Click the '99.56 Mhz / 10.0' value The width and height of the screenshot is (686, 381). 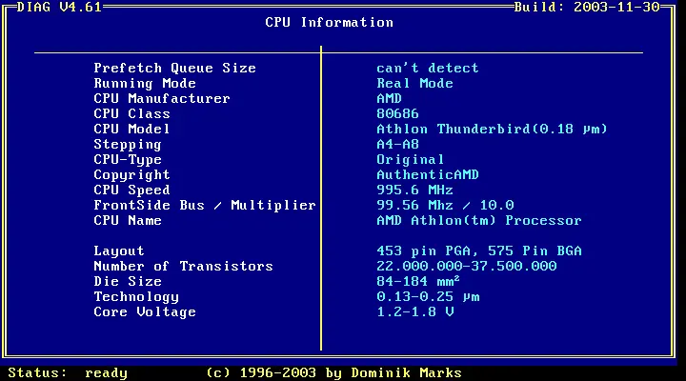(x=445, y=205)
